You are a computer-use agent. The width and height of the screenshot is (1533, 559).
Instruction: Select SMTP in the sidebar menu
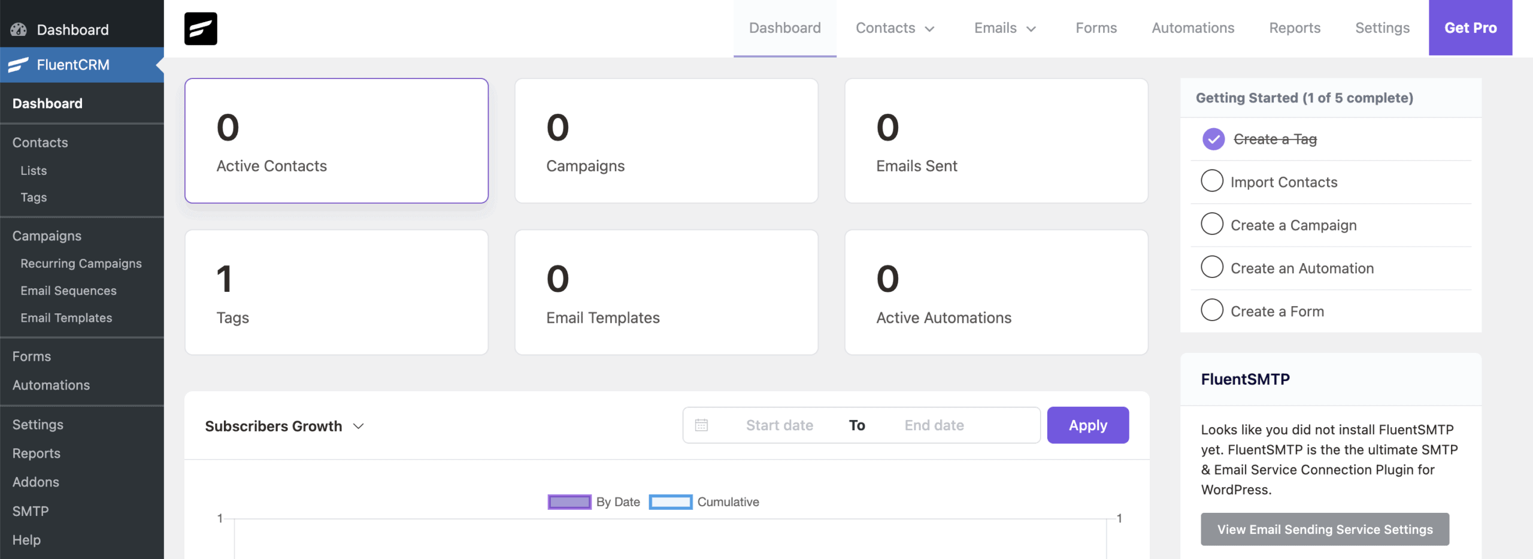click(x=30, y=510)
